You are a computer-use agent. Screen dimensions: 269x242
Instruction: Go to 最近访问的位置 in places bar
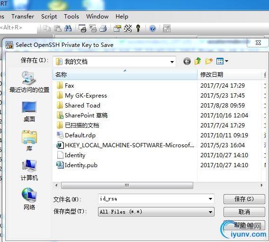tap(29, 82)
